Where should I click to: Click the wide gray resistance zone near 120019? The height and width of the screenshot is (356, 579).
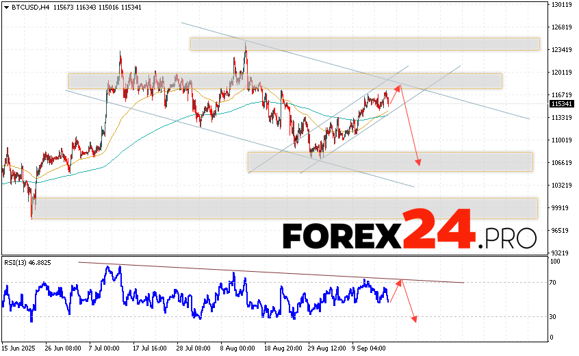(x=284, y=81)
